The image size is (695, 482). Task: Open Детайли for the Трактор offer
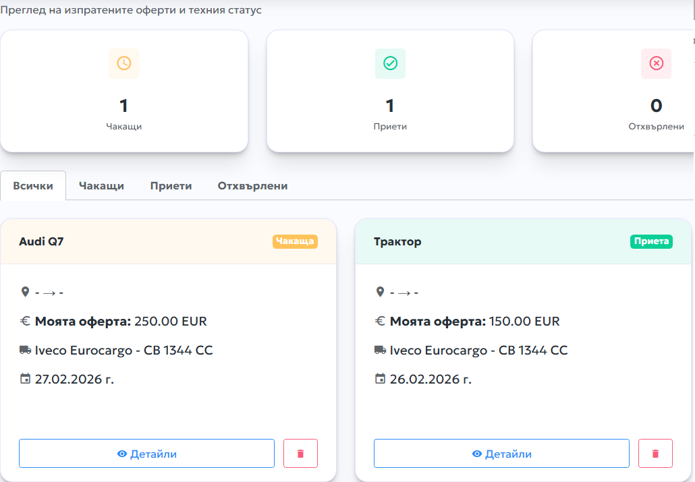pyautogui.click(x=501, y=453)
